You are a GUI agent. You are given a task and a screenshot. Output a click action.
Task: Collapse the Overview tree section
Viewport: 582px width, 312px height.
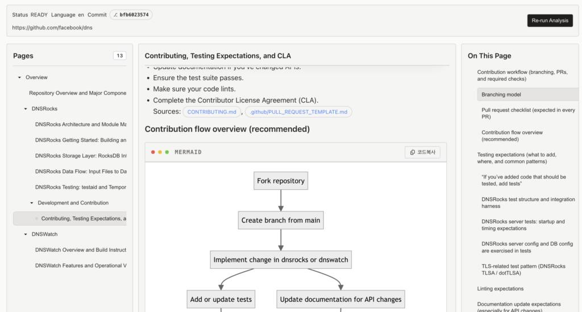tap(19, 77)
